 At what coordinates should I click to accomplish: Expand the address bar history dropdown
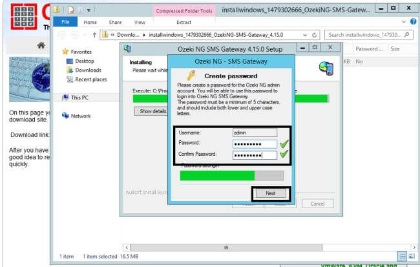305,35
